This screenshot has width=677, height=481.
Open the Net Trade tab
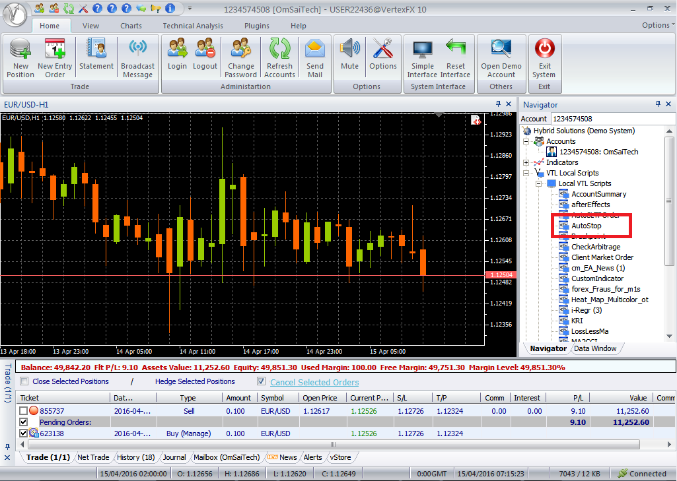click(93, 457)
